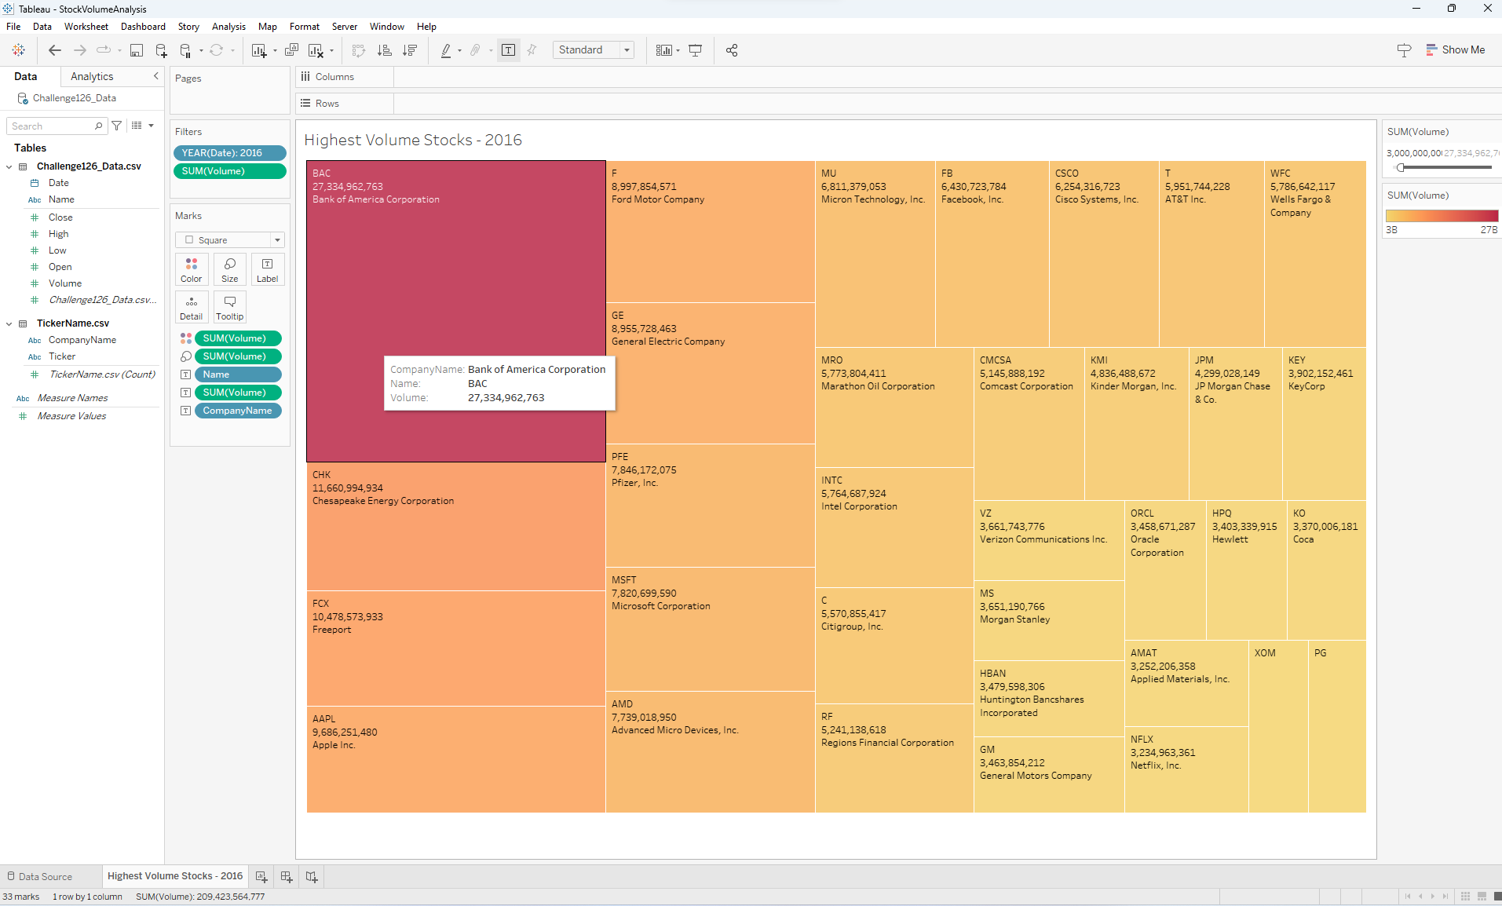Toggle the Show Me panel

coord(1455,49)
